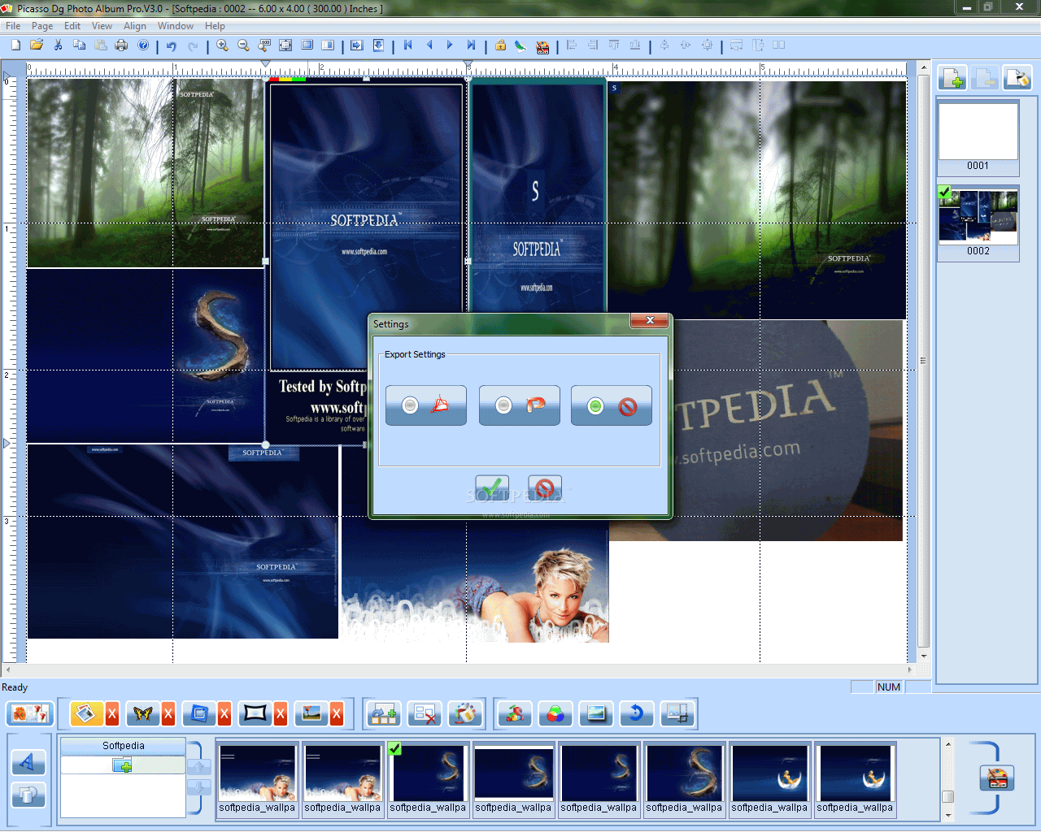This screenshot has width=1041, height=832.
Task: Open the Window menu
Action: (176, 26)
